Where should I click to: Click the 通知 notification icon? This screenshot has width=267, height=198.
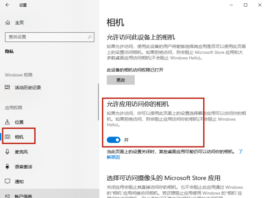click(x=7, y=181)
